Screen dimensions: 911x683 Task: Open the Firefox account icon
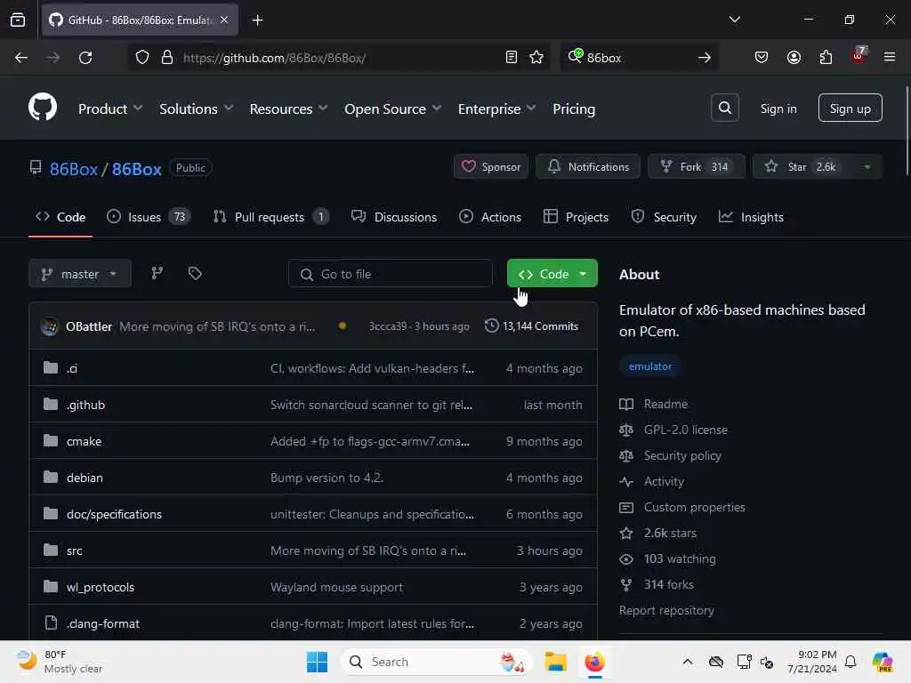pyautogui.click(x=794, y=58)
